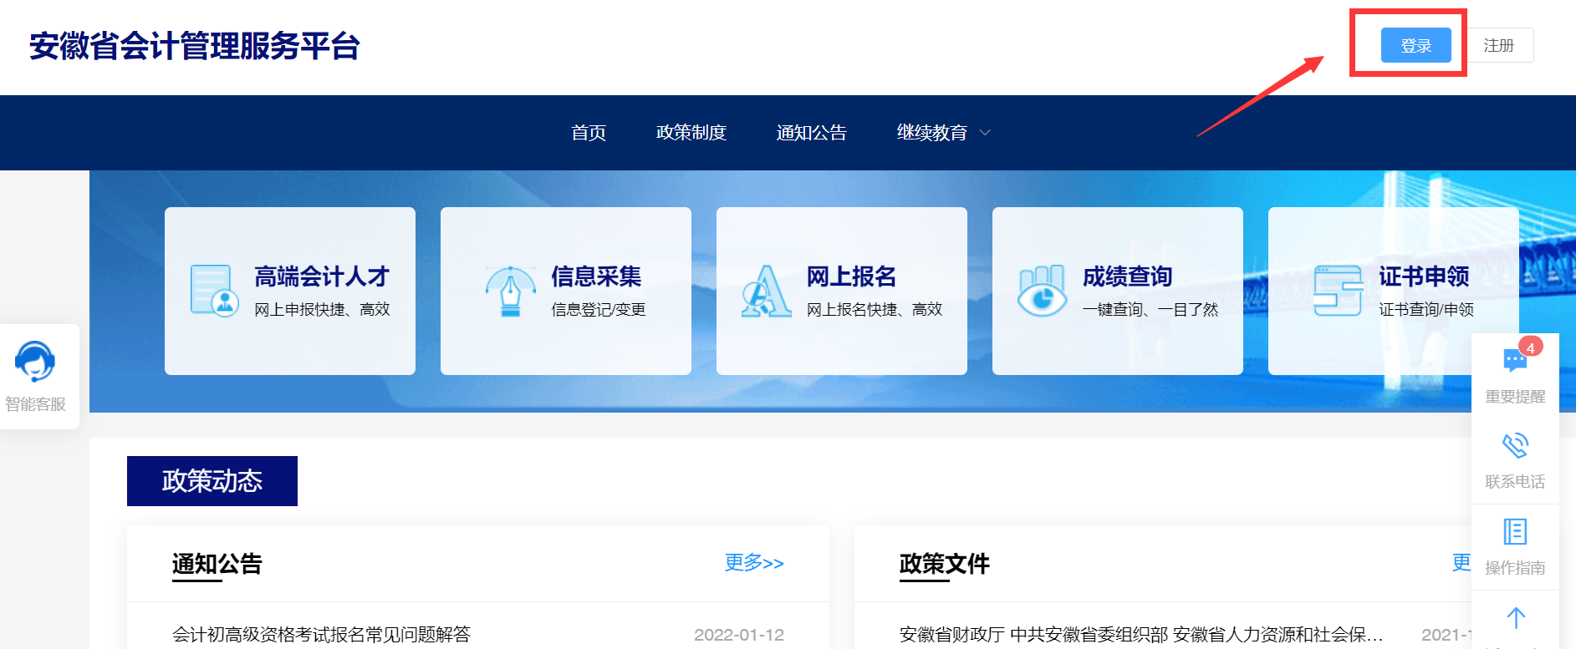Screen dimensions: 1576x649
Task: Click the 成绩查询 eye icon
Action: (x=1041, y=291)
